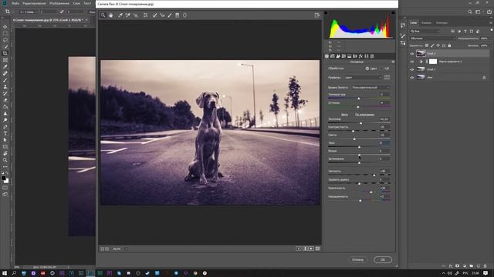This screenshot has width=494, height=277.
Task: Toggle full screen mode in Camera Raw
Action: point(317,15)
